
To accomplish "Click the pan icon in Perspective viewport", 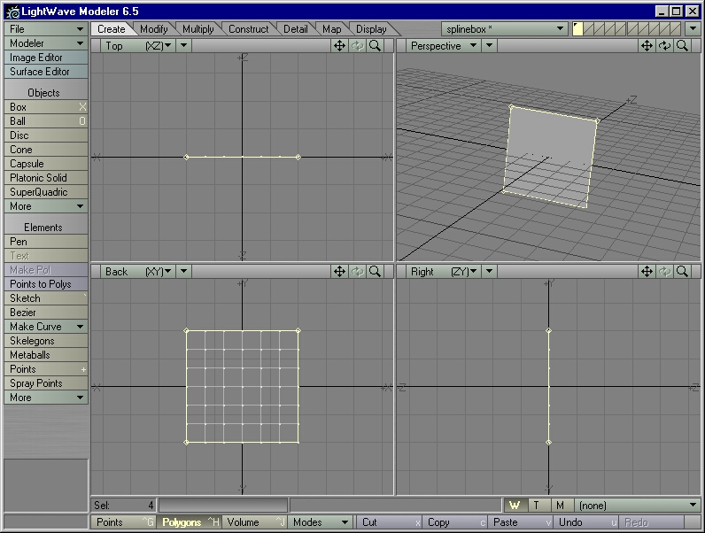I will point(647,46).
